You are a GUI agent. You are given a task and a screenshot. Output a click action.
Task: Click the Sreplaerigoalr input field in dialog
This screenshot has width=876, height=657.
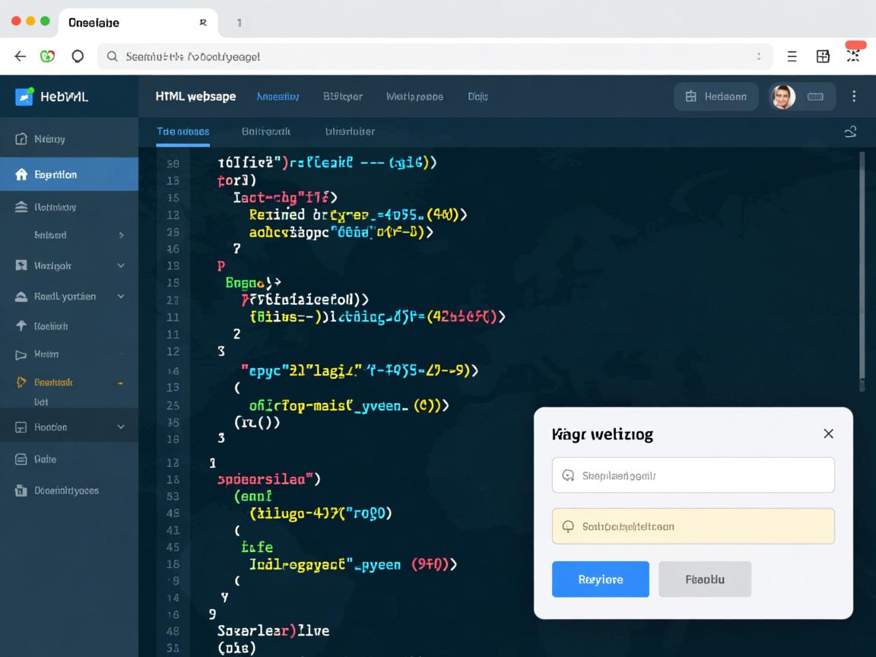click(x=693, y=475)
